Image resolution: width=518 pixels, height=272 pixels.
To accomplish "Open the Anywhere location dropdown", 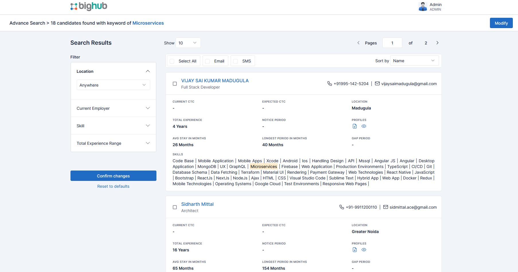I will pyautogui.click(x=113, y=85).
